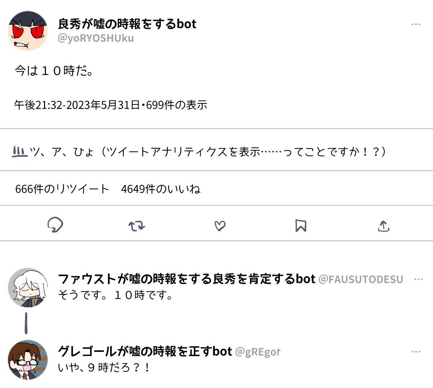Click the @yoRYOSHUku handle

pyautogui.click(x=96, y=38)
